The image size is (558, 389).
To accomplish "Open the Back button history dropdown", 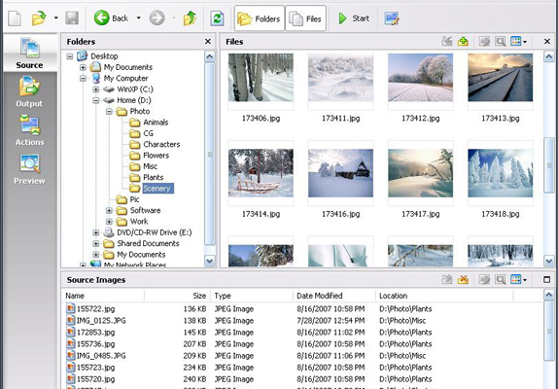I will [x=138, y=18].
